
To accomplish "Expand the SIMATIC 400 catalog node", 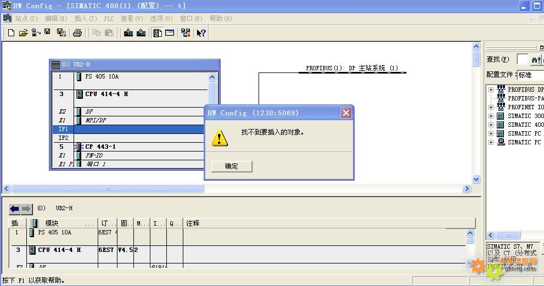I will pyautogui.click(x=491, y=125).
